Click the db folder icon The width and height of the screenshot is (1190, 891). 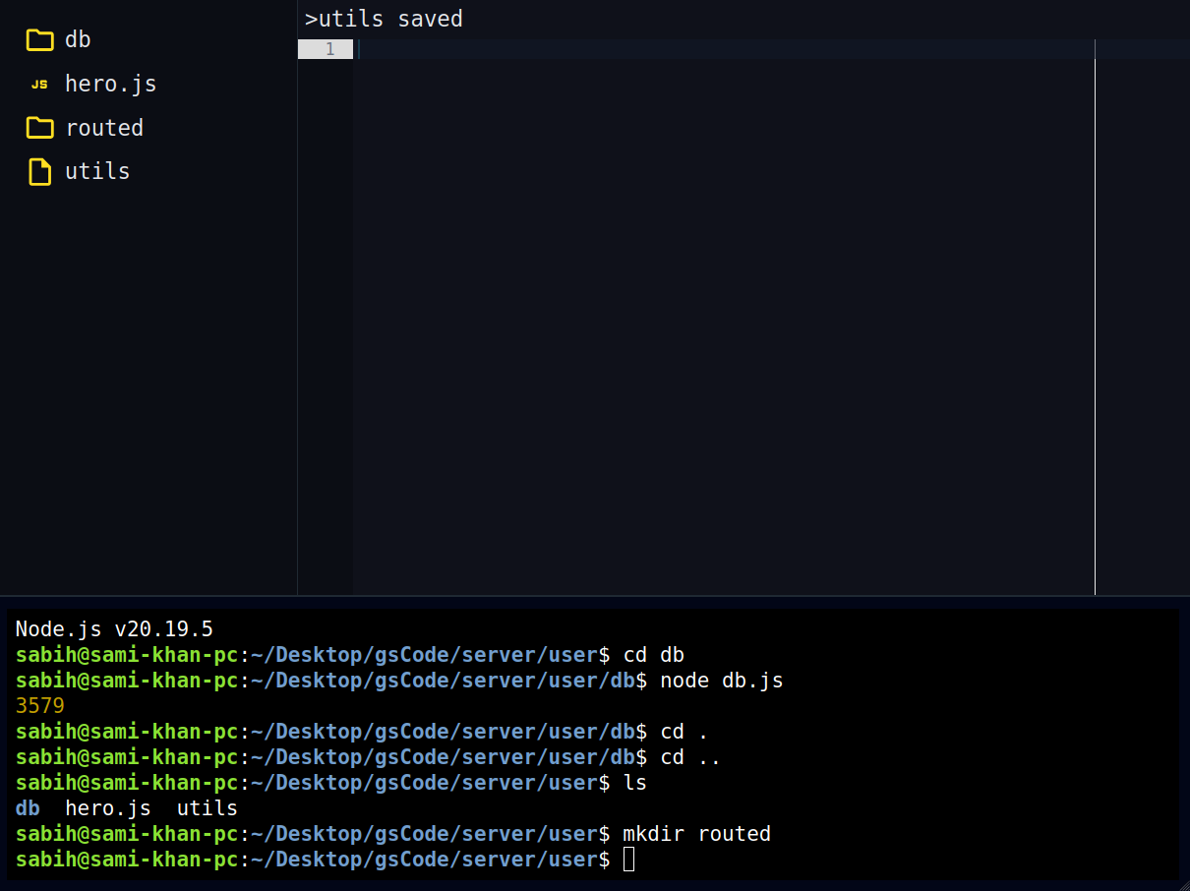[x=40, y=40]
